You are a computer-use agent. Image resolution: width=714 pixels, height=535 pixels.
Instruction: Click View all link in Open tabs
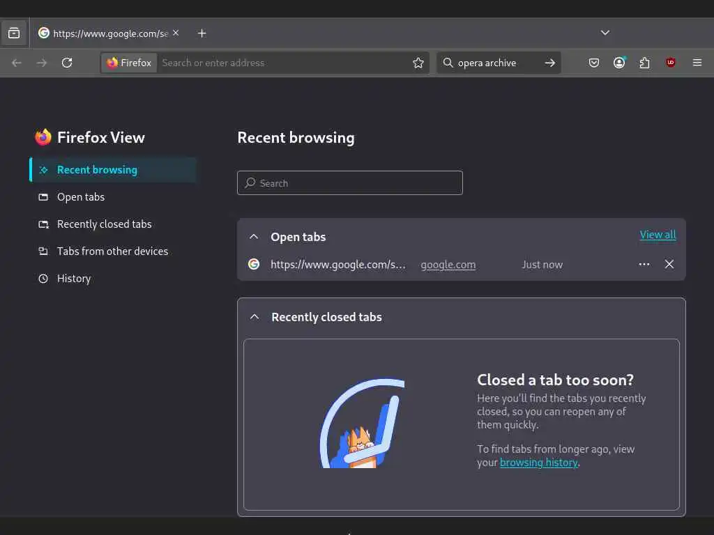tap(658, 235)
